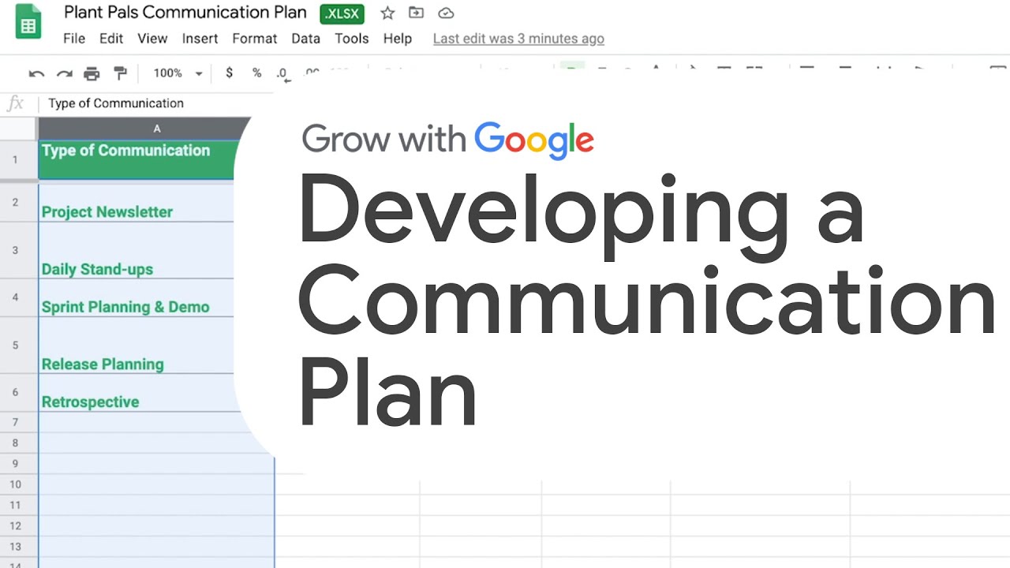
Task: Format as currency with dollar icon
Action: pos(230,73)
